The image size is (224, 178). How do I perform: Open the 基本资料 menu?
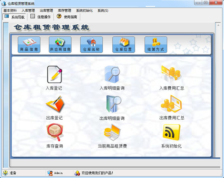click(10, 10)
